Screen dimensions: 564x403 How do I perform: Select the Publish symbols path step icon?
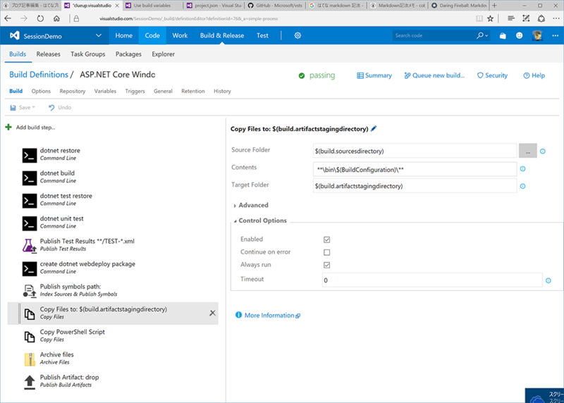pyautogui.click(x=30, y=291)
